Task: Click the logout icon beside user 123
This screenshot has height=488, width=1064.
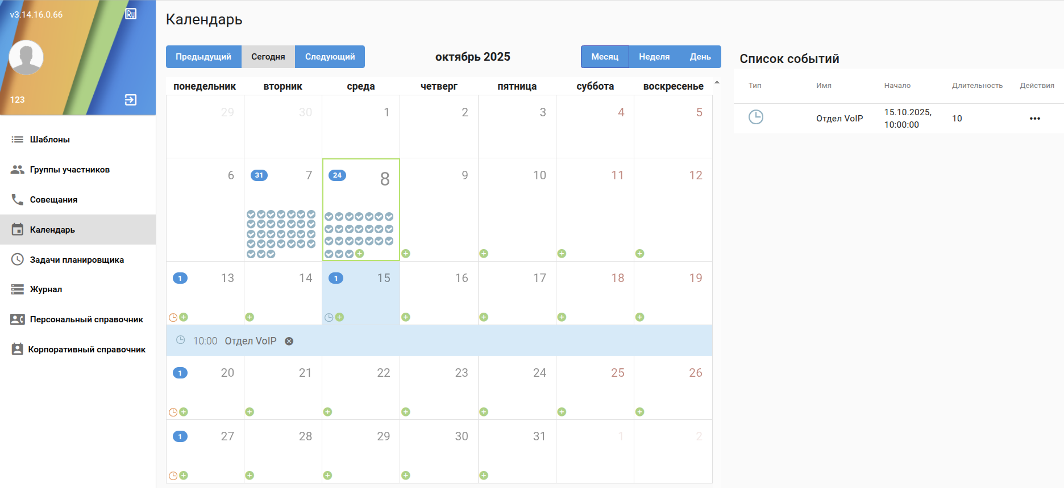Action: tap(131, 100)
